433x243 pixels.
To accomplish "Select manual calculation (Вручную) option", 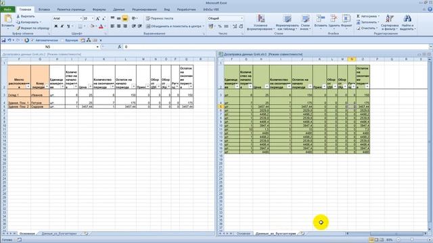I will coord(69,40).
